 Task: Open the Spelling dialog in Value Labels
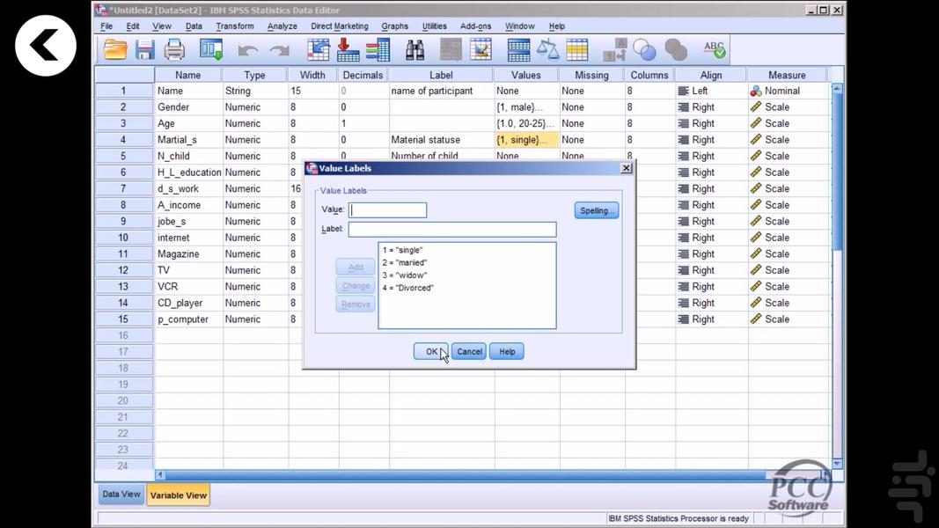(596, 209)
